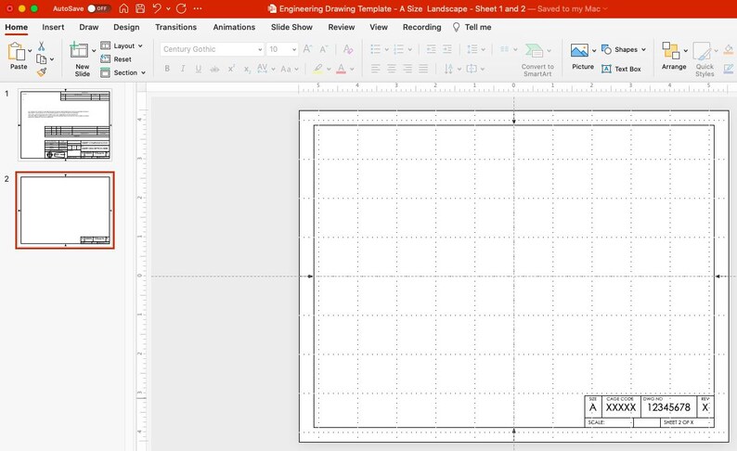The width and height of the screenshot is (737, 451).
Task: Switch to the Draw tab
Action: (89, 27)
